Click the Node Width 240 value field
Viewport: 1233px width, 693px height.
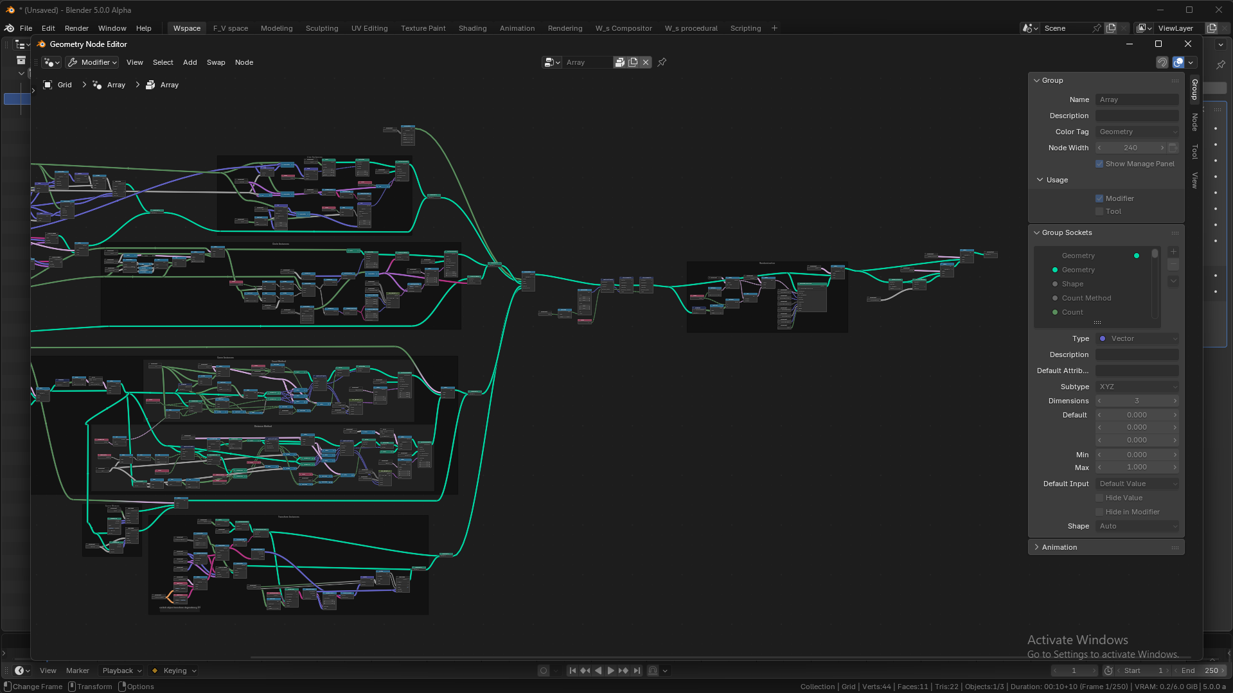point(1131,148)
